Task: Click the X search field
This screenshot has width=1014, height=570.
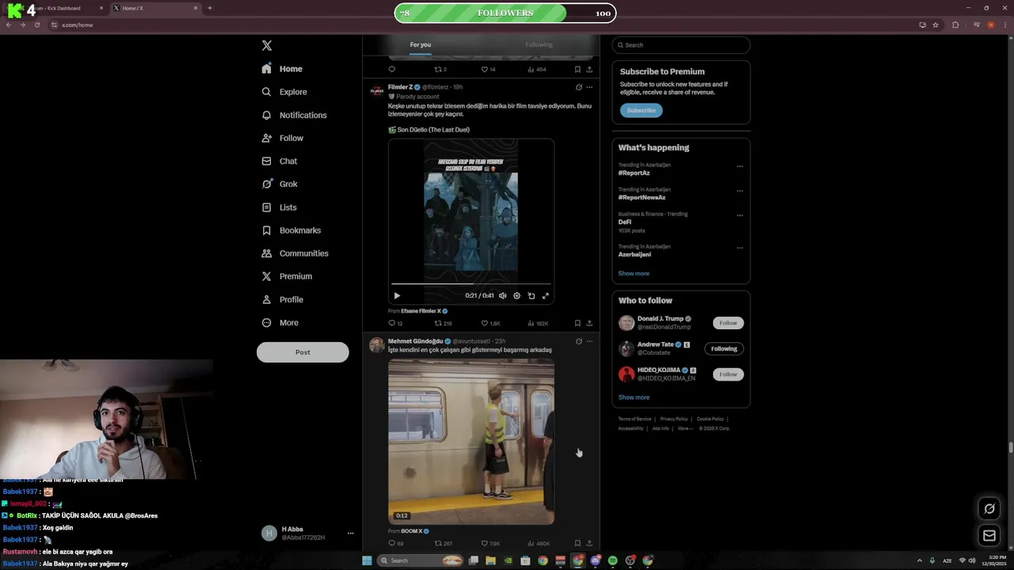Action: tap(681, 45)
